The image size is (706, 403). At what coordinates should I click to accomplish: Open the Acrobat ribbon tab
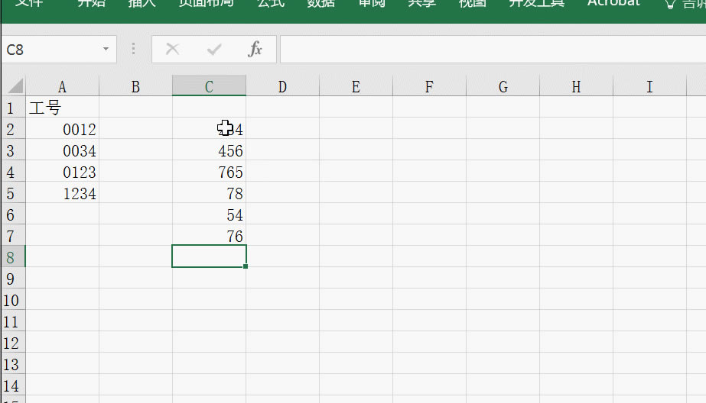613,4
